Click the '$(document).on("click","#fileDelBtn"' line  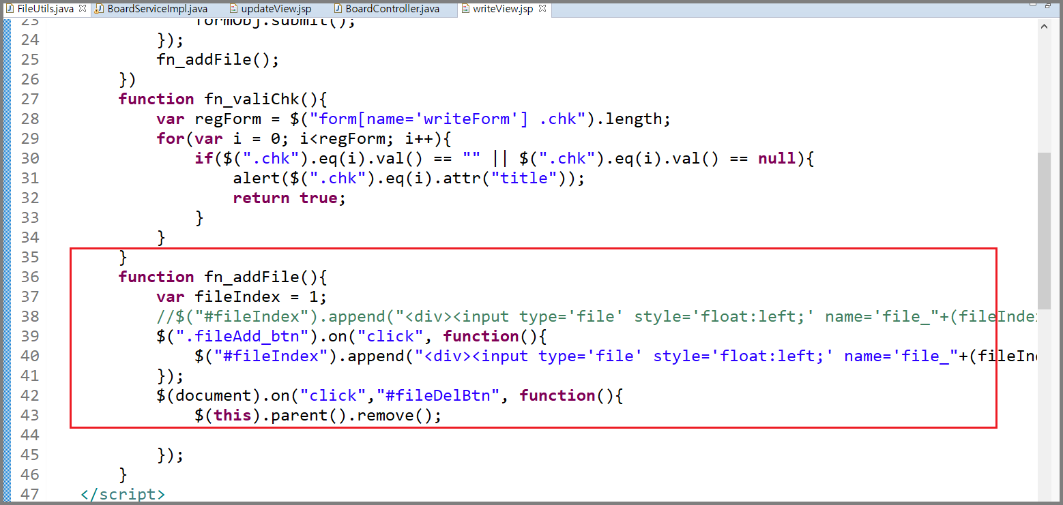[x=390, y=395]
